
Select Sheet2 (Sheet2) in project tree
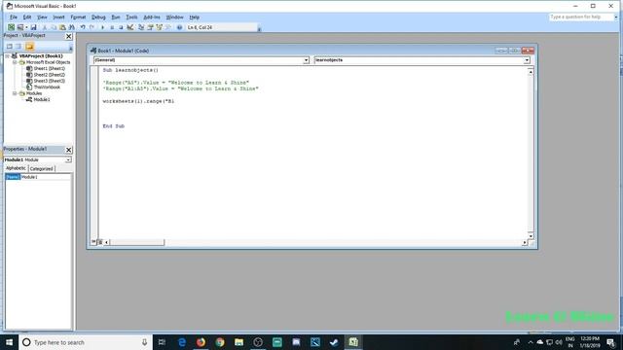point(50,75)
